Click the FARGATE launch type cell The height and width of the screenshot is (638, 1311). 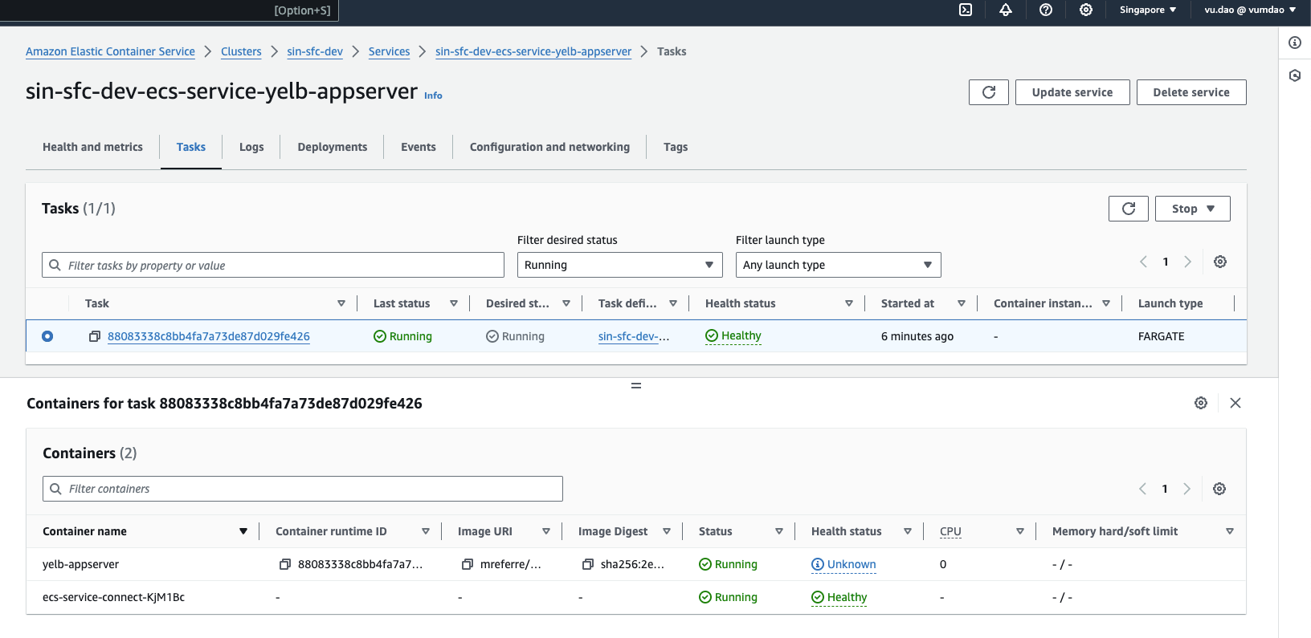point(1161,336)
